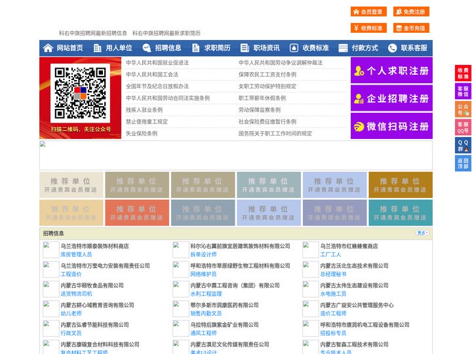
Task: Click the logo image beside 内蒙古华颐牧食品有限公司
Action: pos(51,289)
